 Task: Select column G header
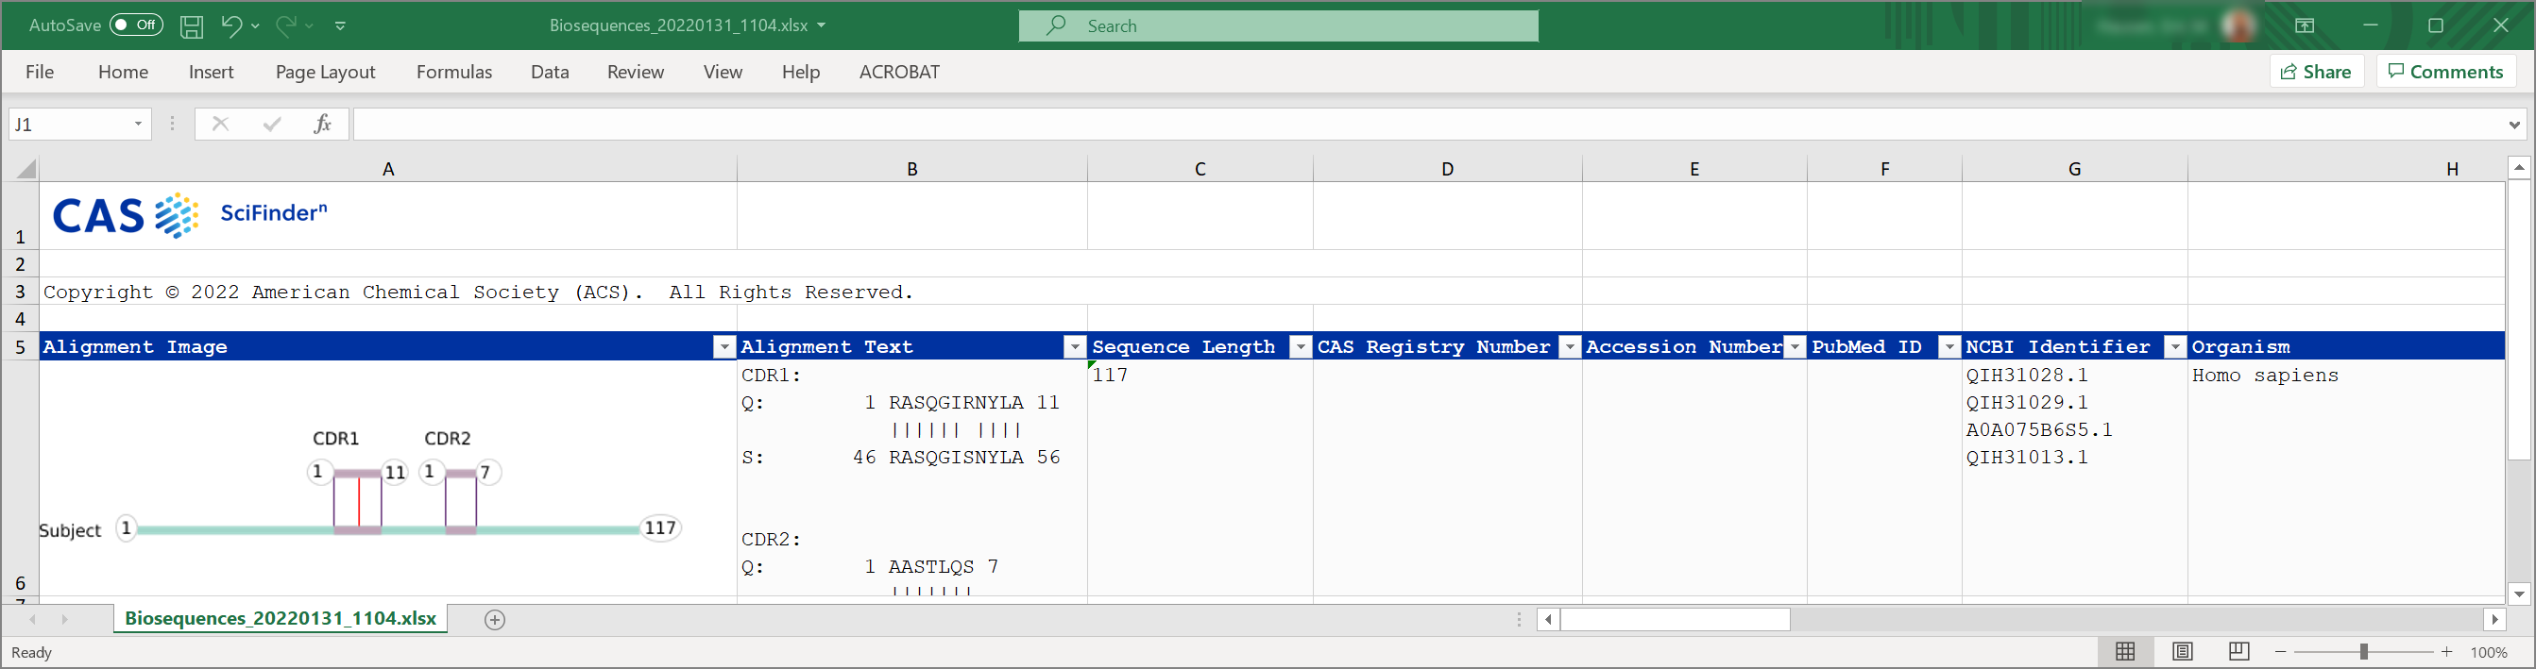point(2074,169)
